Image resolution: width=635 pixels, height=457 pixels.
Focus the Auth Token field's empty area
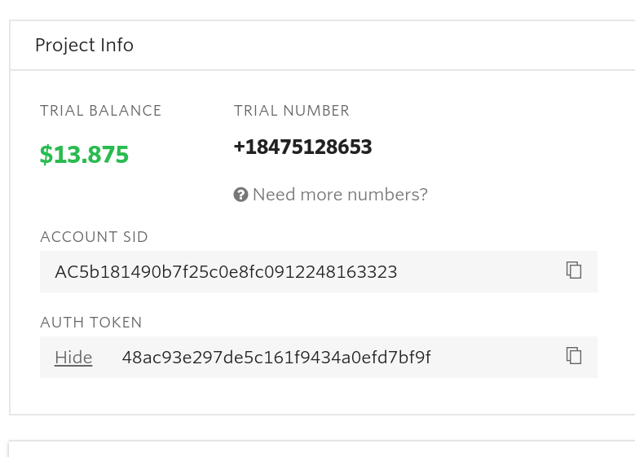pos(497,358)
